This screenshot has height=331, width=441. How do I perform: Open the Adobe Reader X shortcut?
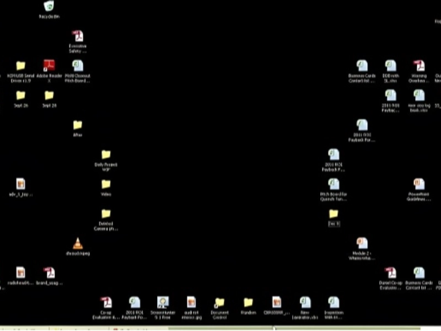[x=49, y=66]
